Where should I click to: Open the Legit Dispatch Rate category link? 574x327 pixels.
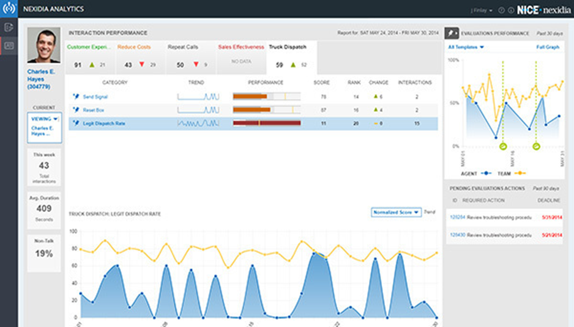click(x=104, y=123)
